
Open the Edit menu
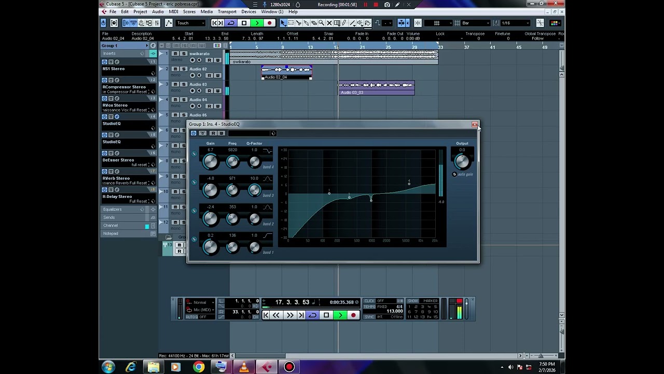pos(125,11)
